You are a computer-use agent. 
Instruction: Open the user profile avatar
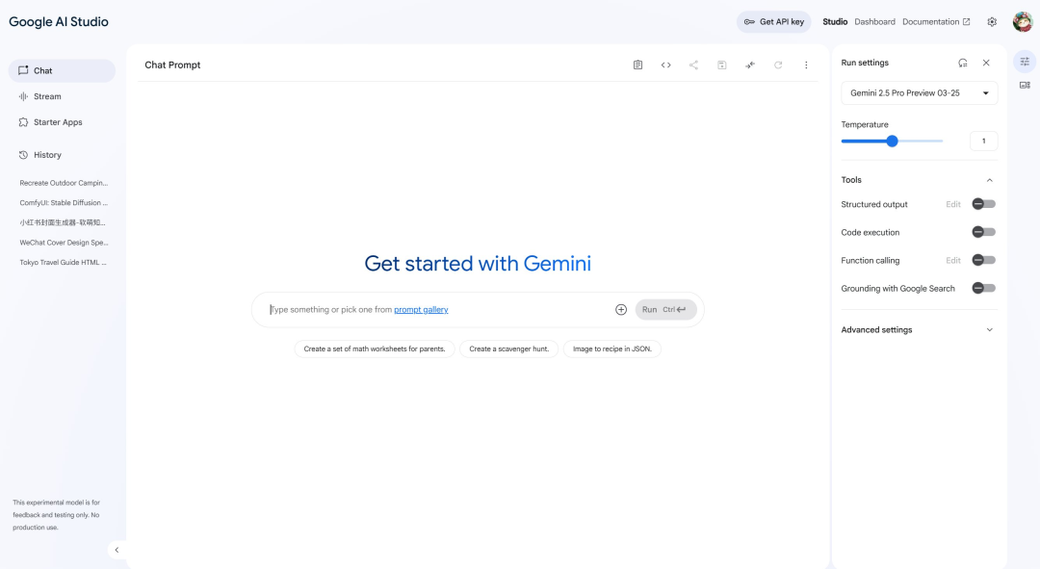click(1023, 22)
